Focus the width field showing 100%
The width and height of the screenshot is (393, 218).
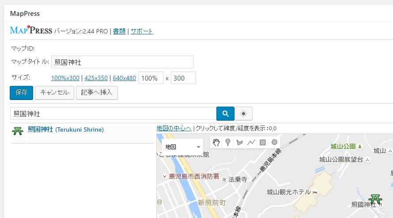click(151, 78)
